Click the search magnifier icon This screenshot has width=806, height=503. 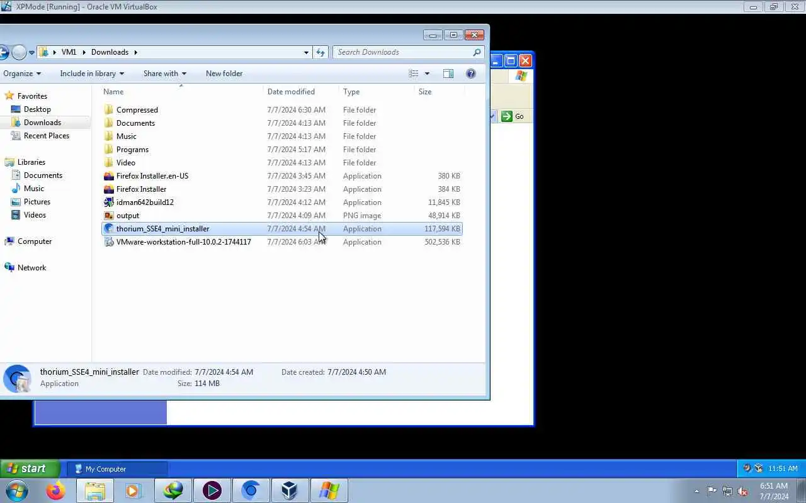[477, 52]
